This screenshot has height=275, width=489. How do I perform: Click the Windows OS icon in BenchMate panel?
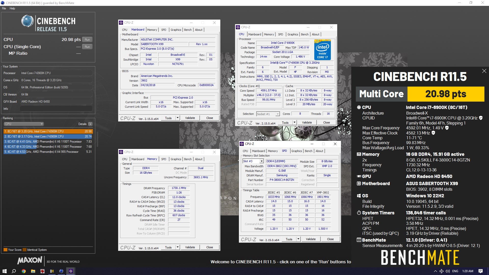pyautogui.click(x=359, y=196)
